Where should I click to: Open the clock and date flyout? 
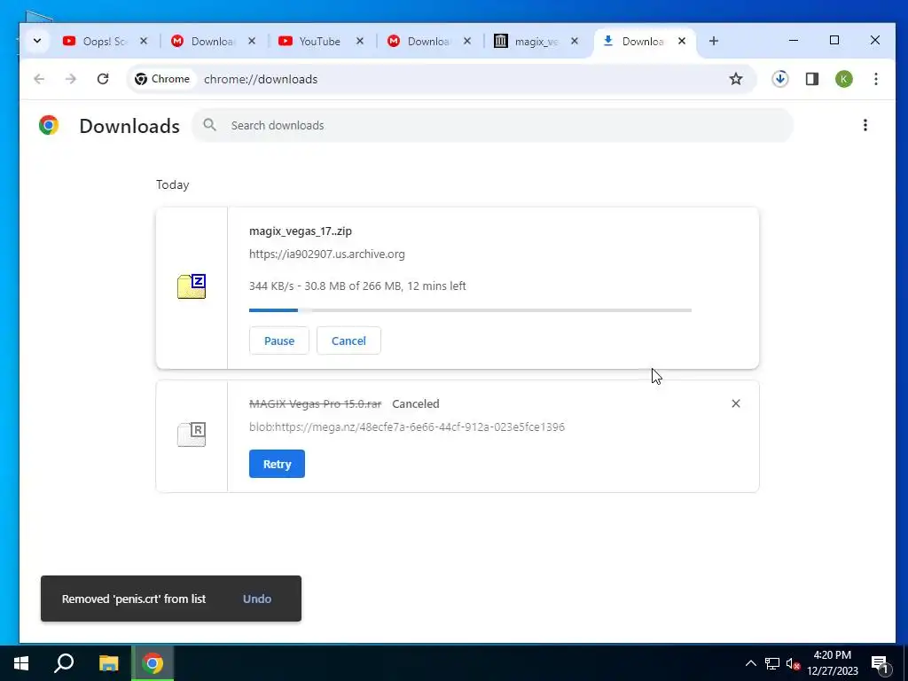832,663
